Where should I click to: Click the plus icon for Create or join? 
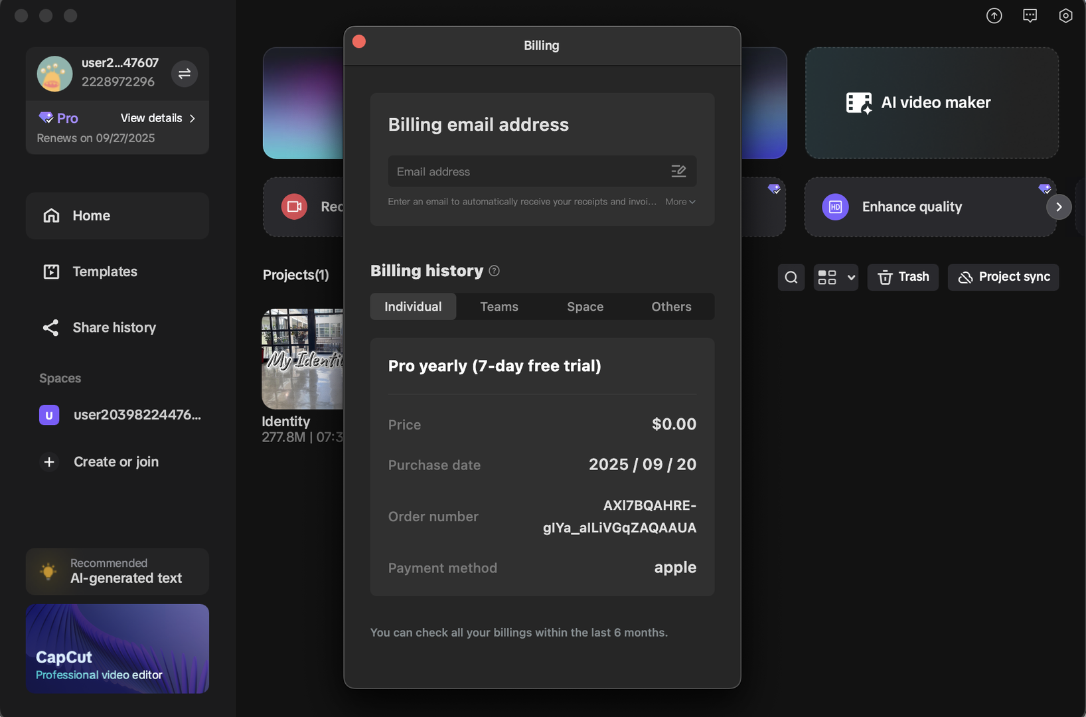coord(49,462)
